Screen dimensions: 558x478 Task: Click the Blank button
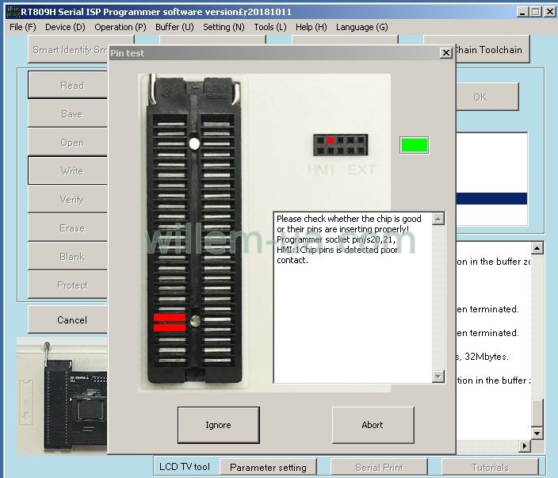(x=67, y=256)
